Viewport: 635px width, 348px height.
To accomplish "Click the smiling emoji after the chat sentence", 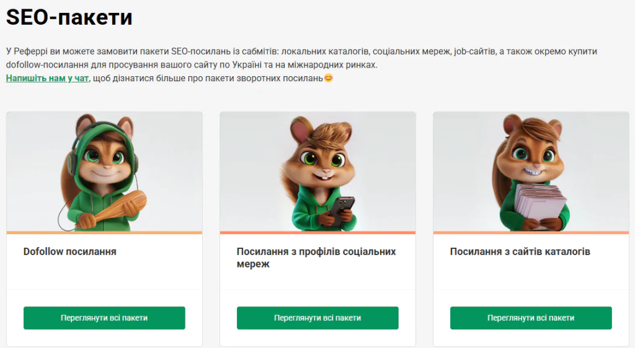I will point(329,78).
